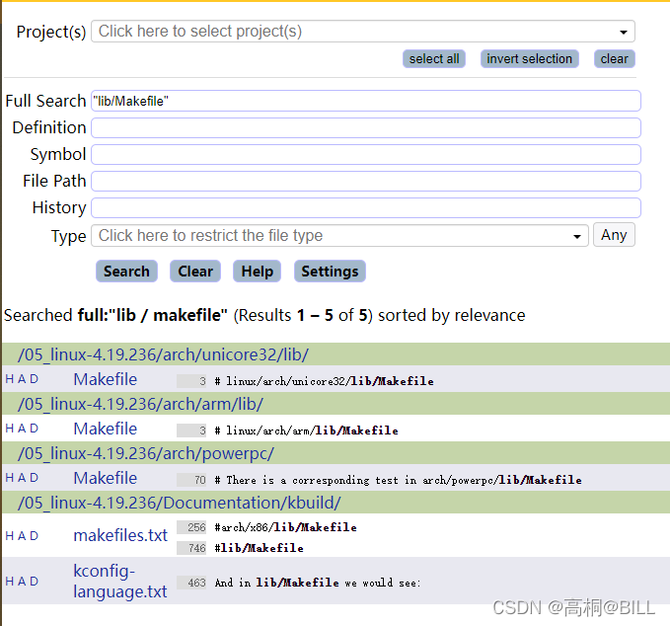This screenshot has height=626, width=670.
Task: Focus the Symbol input field
Action: pos(366,154)
